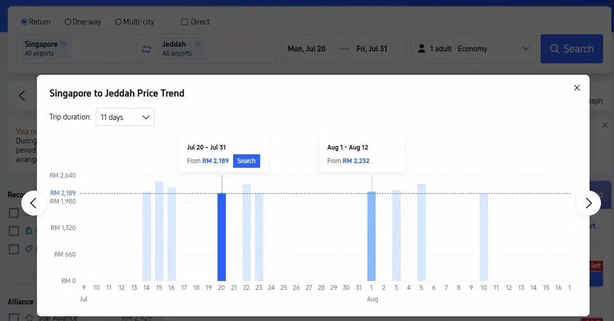
Task: Select the One-way trip option
Action: [83, 22]
